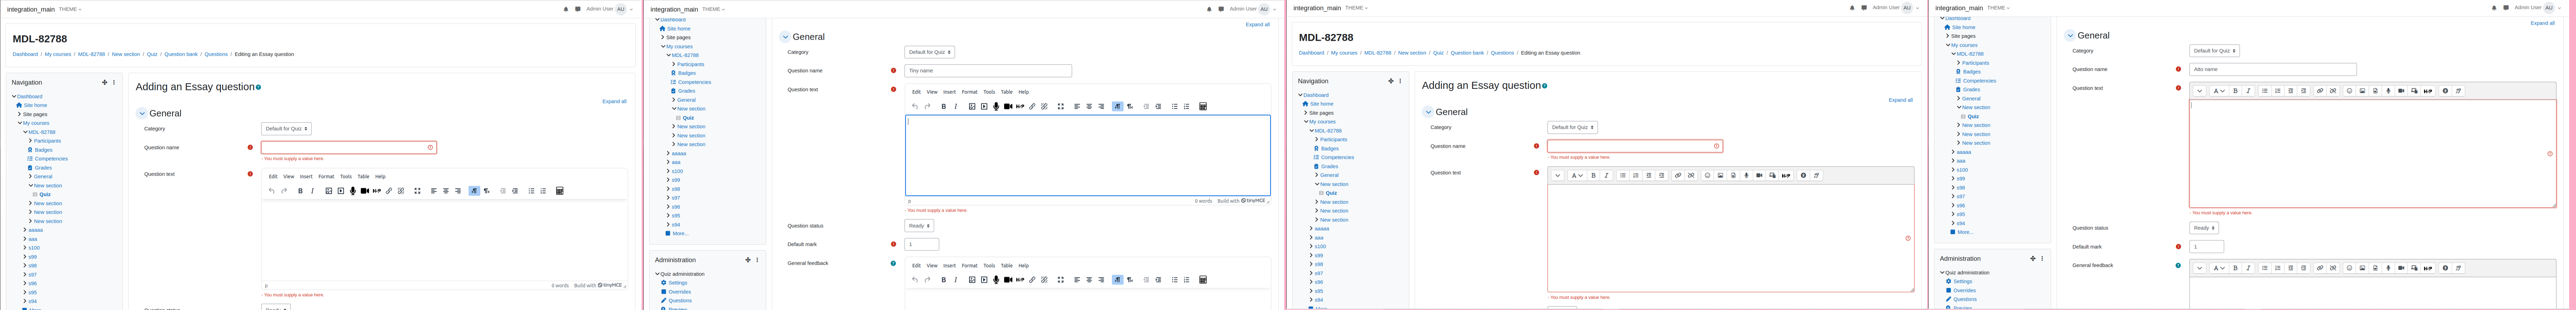Open THEME dropdown in leftmost panel header

pyautogui.click(x=70, y=9)
